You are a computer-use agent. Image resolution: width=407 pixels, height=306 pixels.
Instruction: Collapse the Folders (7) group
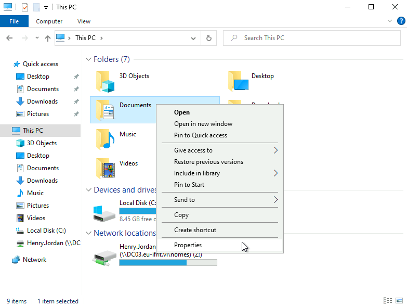pos(88,59)
